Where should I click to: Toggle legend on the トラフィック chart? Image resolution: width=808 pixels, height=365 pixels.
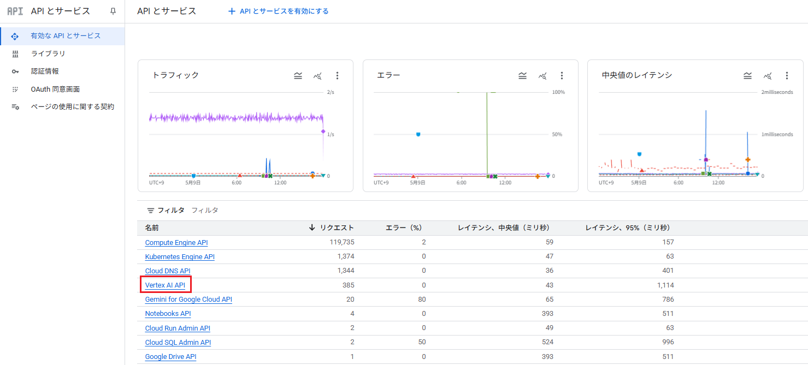tap(298, 76)
